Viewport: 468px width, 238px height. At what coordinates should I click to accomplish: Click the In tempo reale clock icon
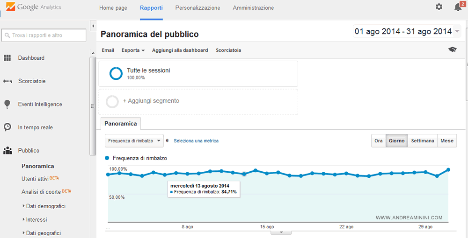[x=7, y=127]
